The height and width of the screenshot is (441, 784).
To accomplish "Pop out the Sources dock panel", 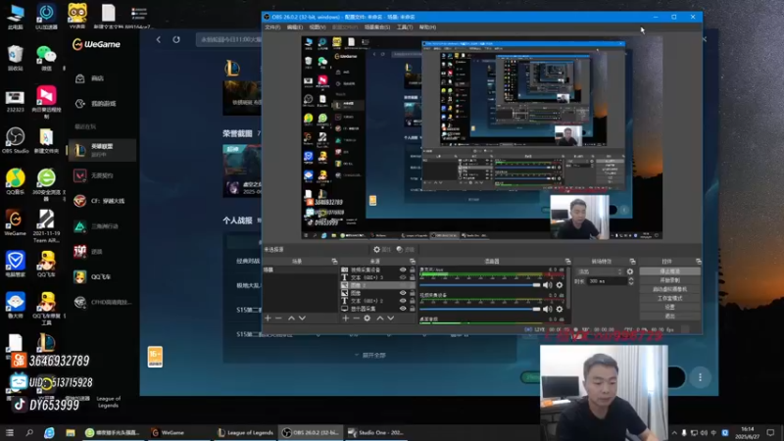I will (x=413, y=261).
